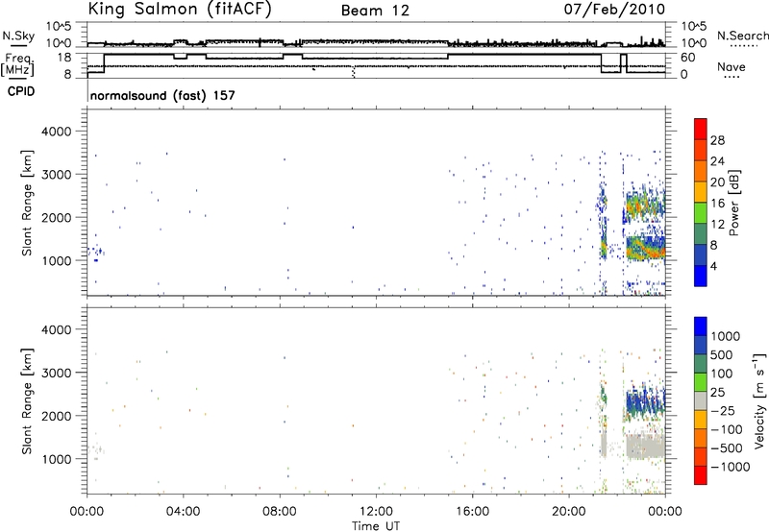769x532 pixels.
Task: Click the velocity panel 'Slant Range [km]' label
Action: tap(27, 401)
